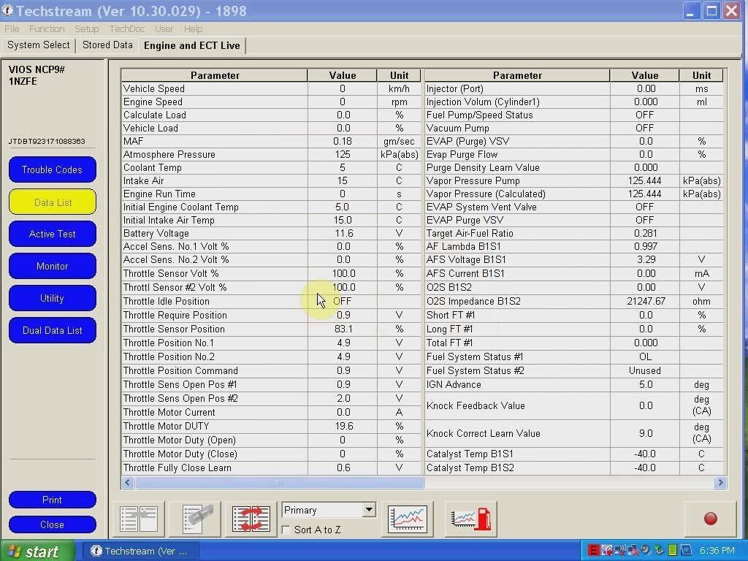
Task: Open the Windows Start menu
Action: tap(38, 551)
